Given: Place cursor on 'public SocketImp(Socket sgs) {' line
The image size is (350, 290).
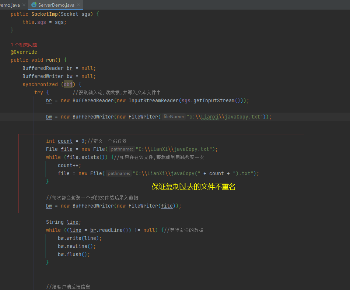Looking at the screenshot, I should 55,14.
